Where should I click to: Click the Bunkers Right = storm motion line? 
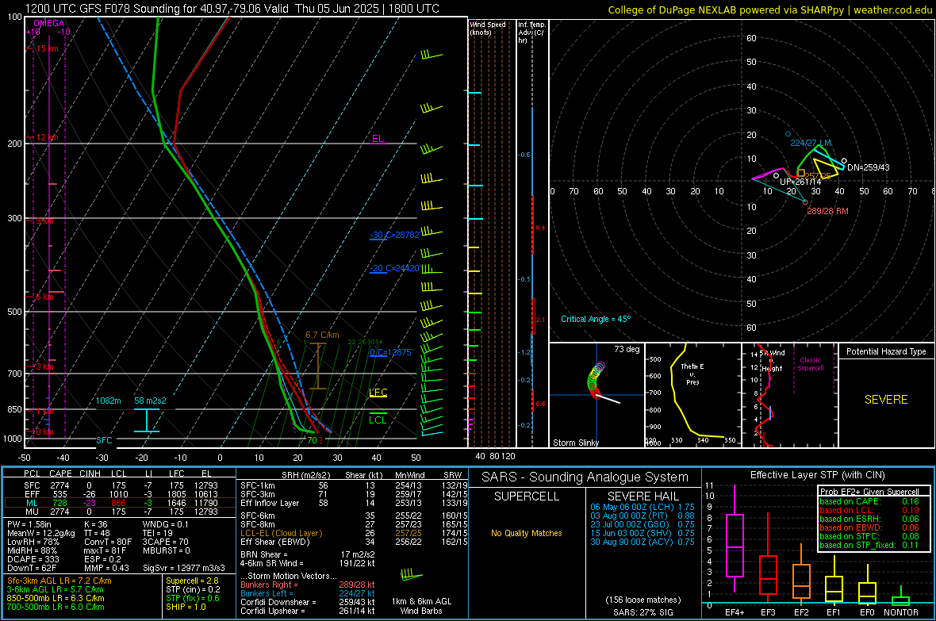coord(308,585)
